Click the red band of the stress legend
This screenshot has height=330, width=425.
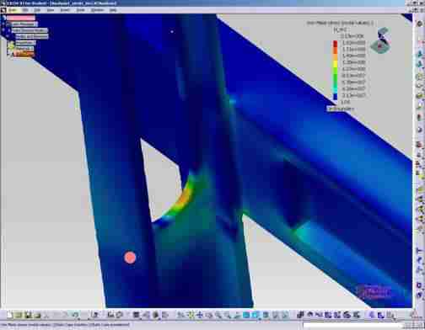pyautogui.click(x=335, y=44)
